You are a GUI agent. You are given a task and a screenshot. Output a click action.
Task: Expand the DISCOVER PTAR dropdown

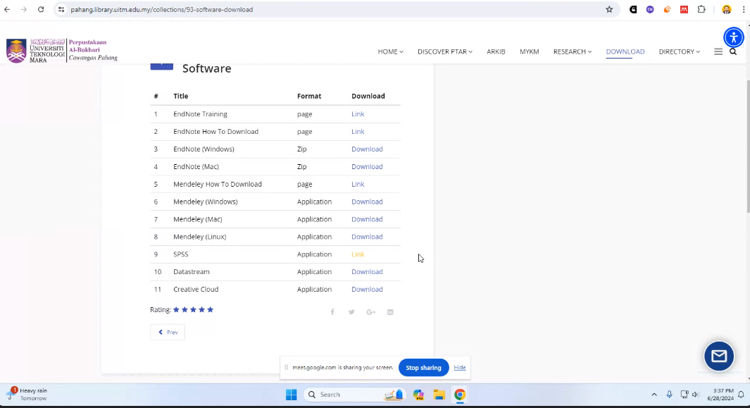(x=445, y=51)
